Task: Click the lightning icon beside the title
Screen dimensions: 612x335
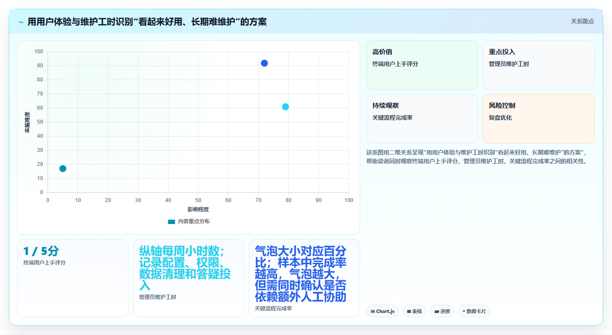Action: pos(21,22)
